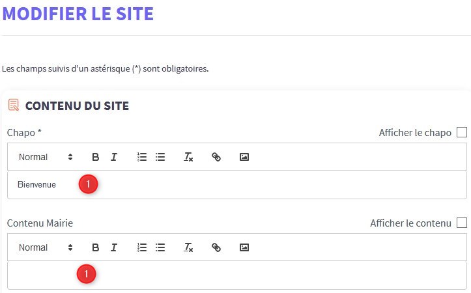Toggle bold in the Chapo editor
The image size is (471, 293).
pos(96,157)
